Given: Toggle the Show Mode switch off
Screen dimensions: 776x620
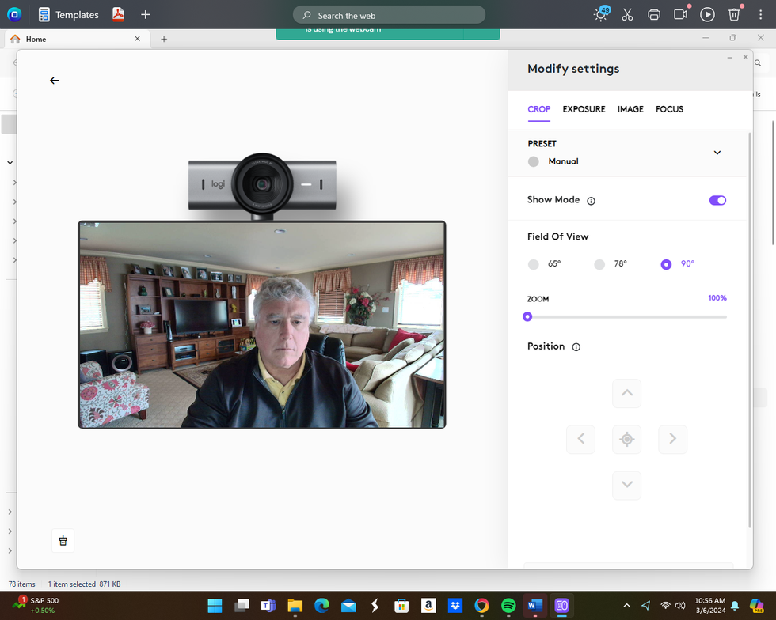Looking at the screenshot, I should click(717, 200).
